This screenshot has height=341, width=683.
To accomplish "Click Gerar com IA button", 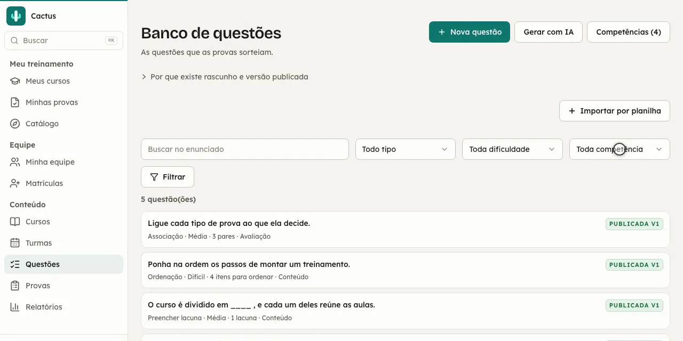I will tap(549, 32).
